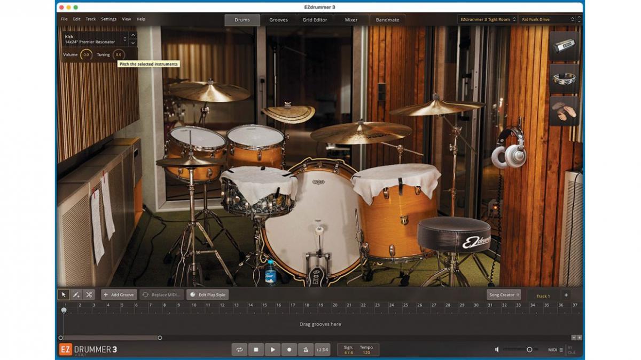This screenshot has height=360, width=641.
Task: Toggle loop playback
Action: coord(239,349)
